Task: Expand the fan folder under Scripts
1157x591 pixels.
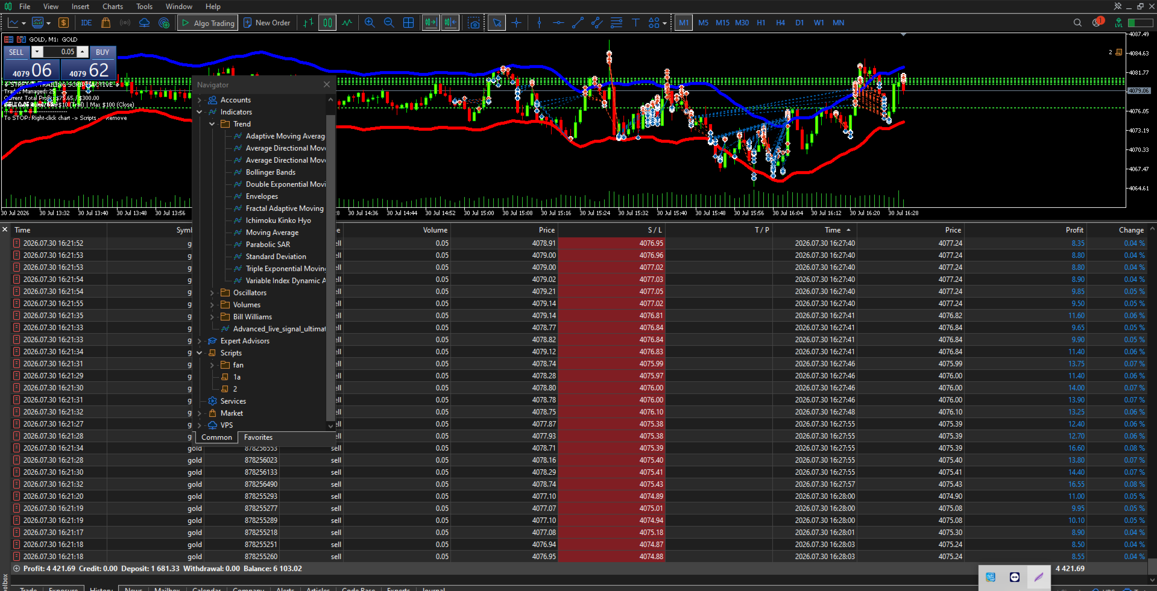Action: click(x=212, y=365)
